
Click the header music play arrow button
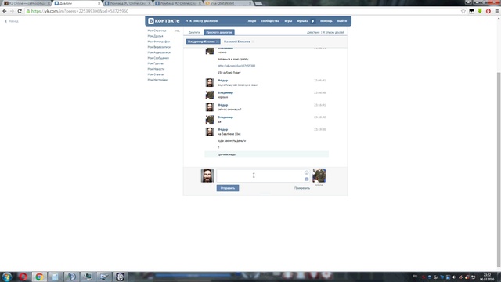313,21
